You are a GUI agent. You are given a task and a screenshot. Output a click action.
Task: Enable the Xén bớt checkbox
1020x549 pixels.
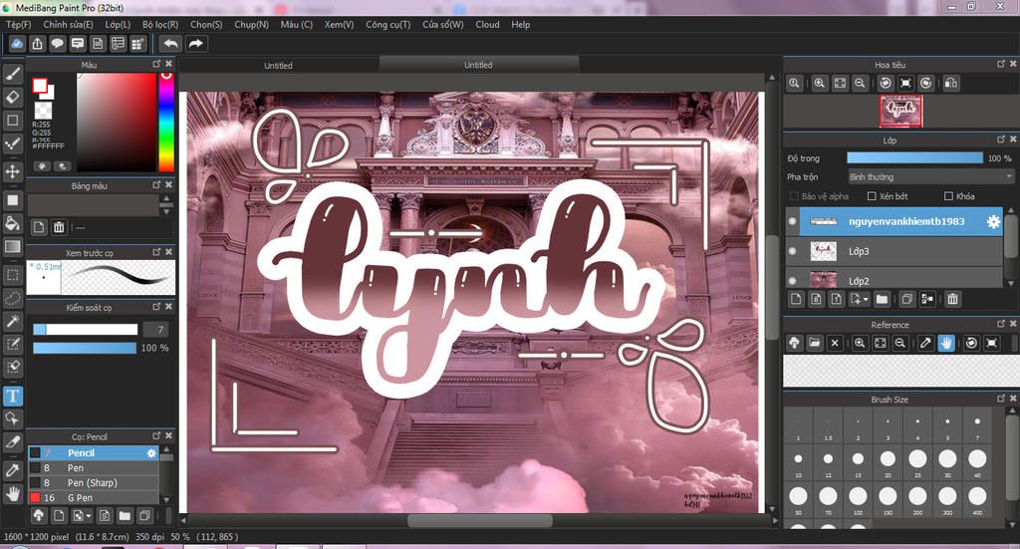(x=872, y=196)
